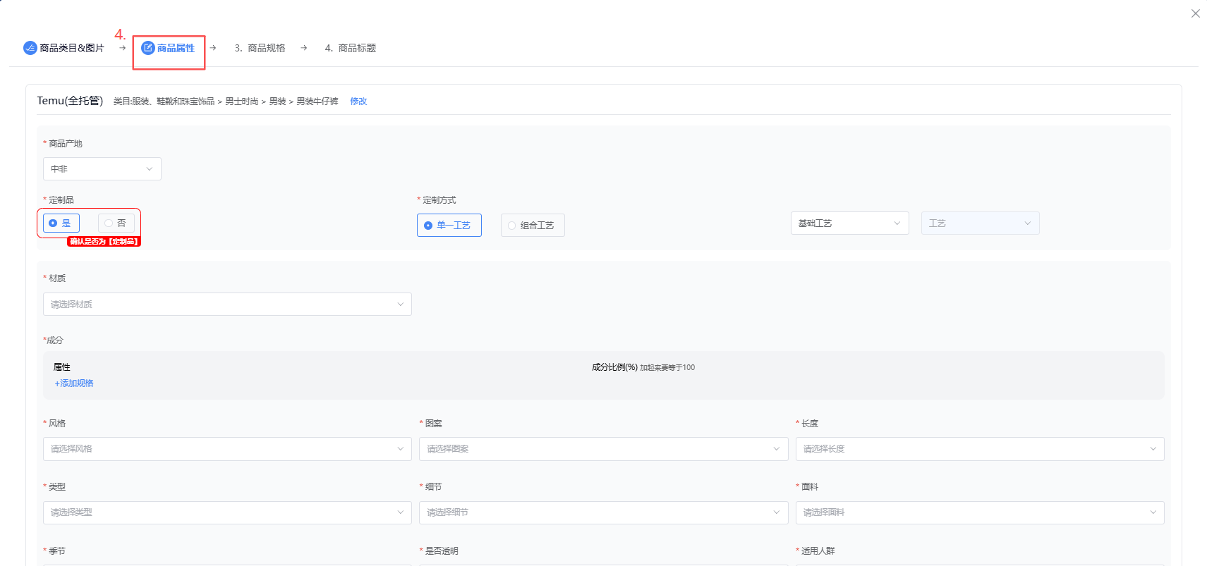
Task: Go to step 4 商品标题
Action: pos(350,48)
